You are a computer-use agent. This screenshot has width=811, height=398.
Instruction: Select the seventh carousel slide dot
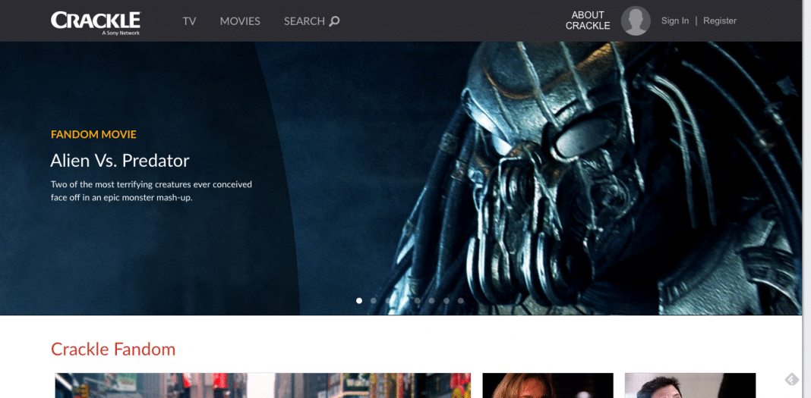click(x=447, y=300)
